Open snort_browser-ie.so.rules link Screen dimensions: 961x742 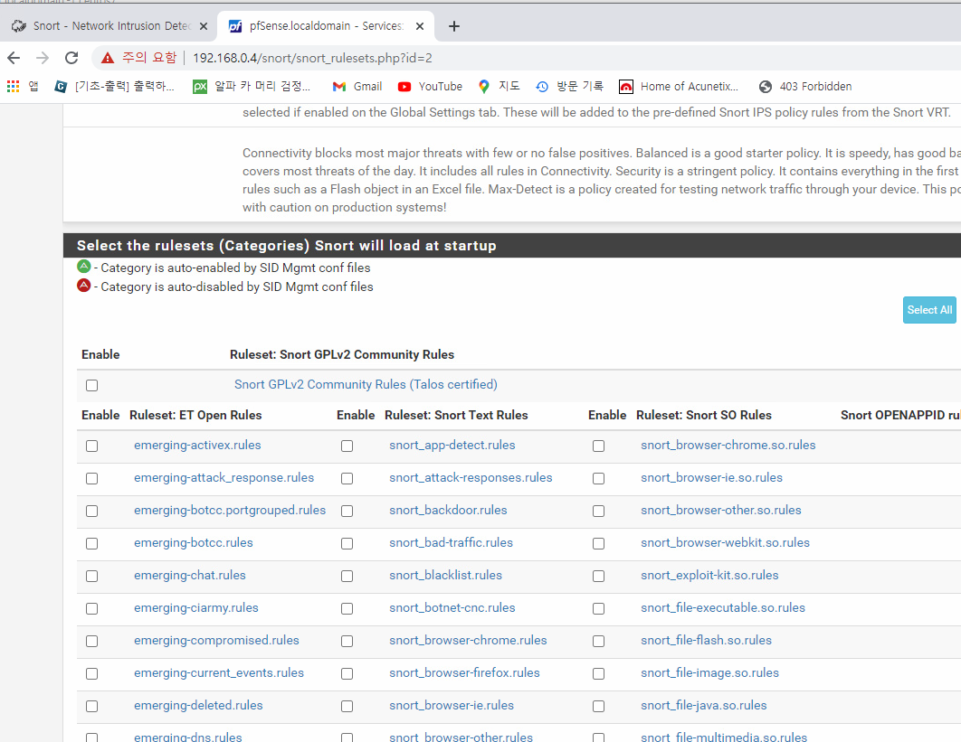click(711, 477)
